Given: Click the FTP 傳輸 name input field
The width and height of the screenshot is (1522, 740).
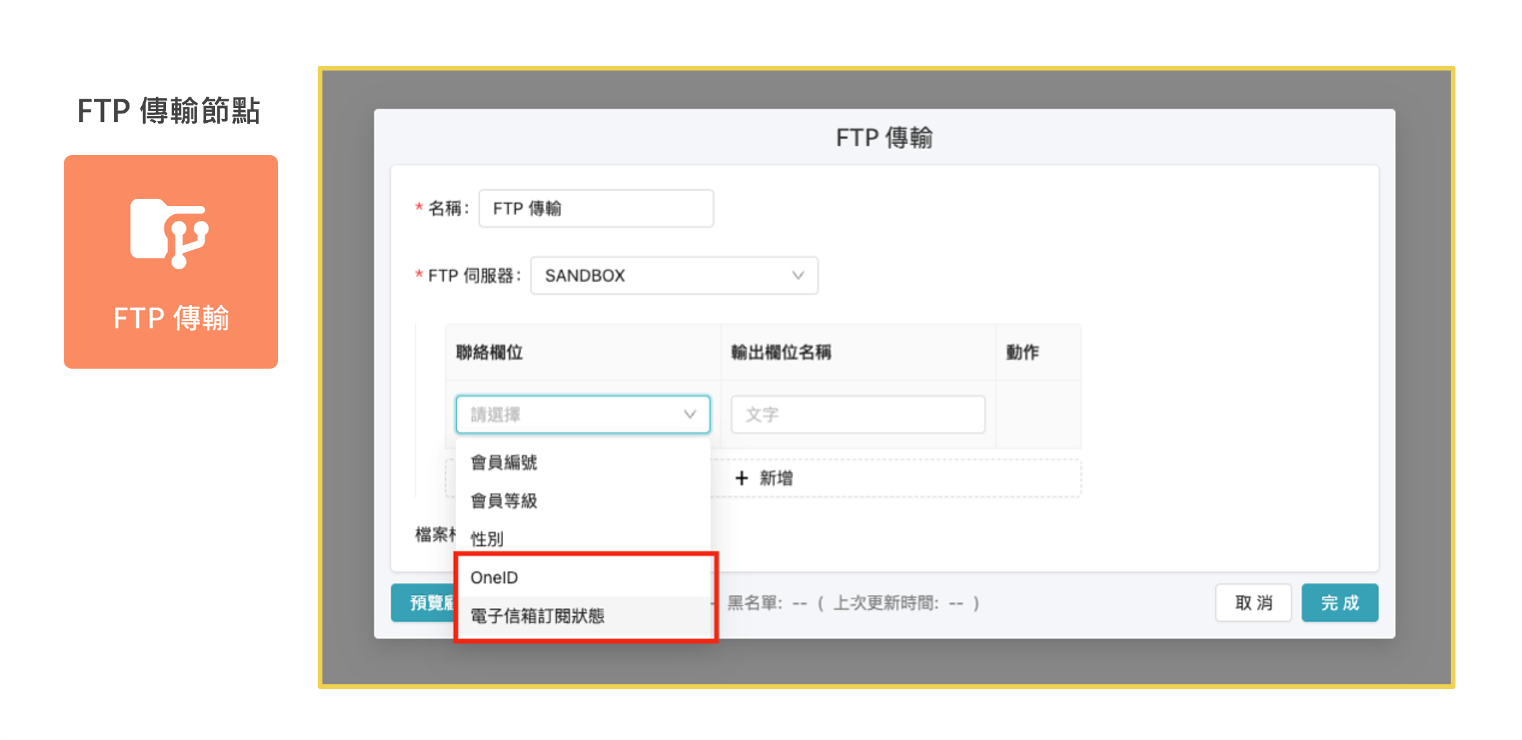Looking at the screenshot, I should pyautogui.click(x=595, y=208).
